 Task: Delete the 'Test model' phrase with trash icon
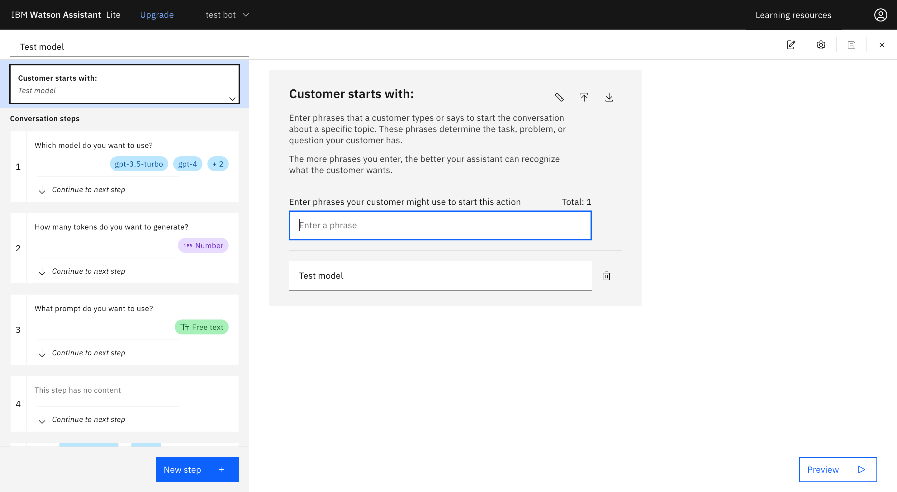(607, 276)
